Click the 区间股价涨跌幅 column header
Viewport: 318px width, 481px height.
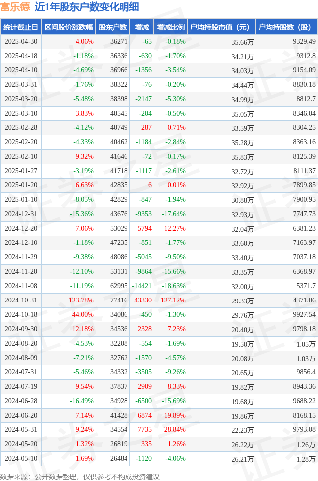(x=69, y=27)
